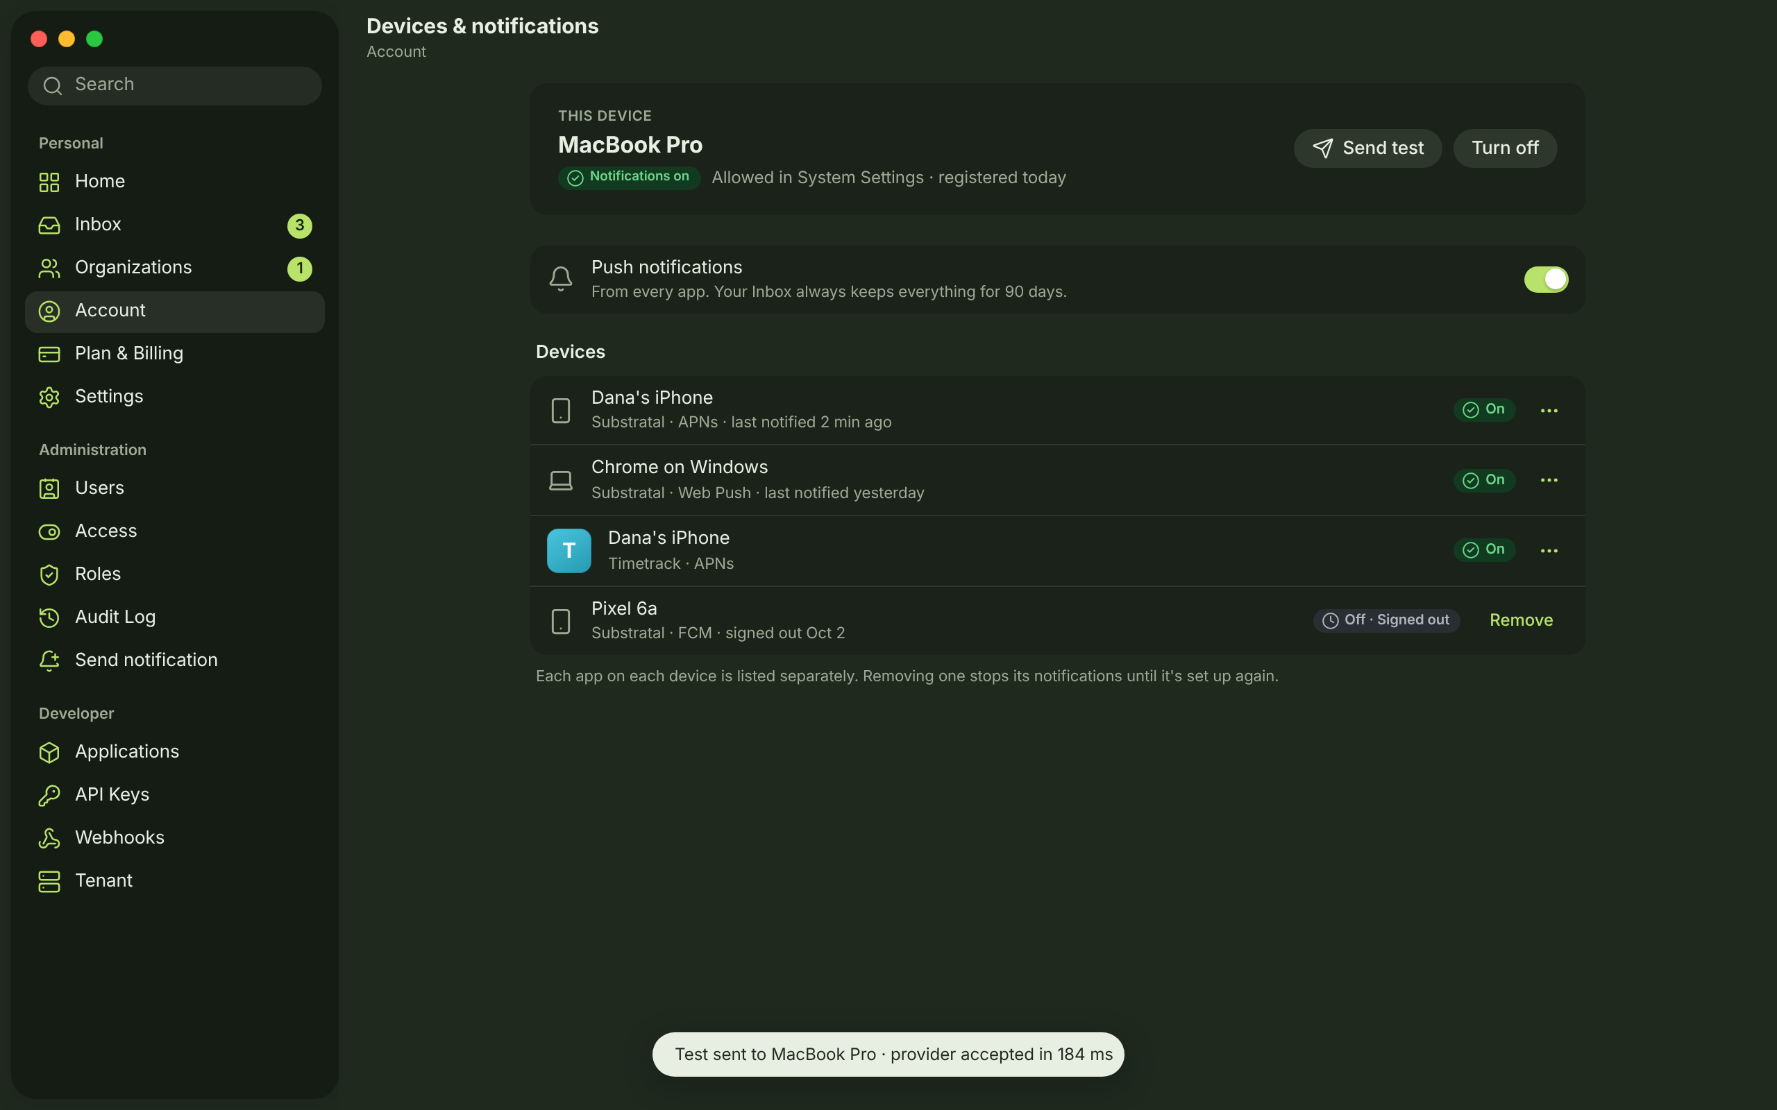This screenshot has height=1110, width=1777.
Task: Remove the Pixel 6a device
Action: pos(1521,620)
